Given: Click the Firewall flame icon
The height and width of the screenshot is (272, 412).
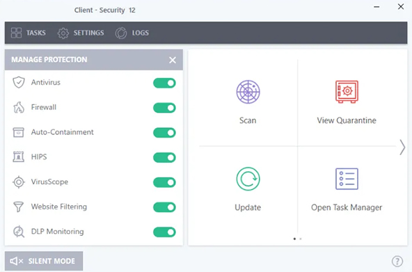Looking at the screenshot, I should tap(19, 107).
